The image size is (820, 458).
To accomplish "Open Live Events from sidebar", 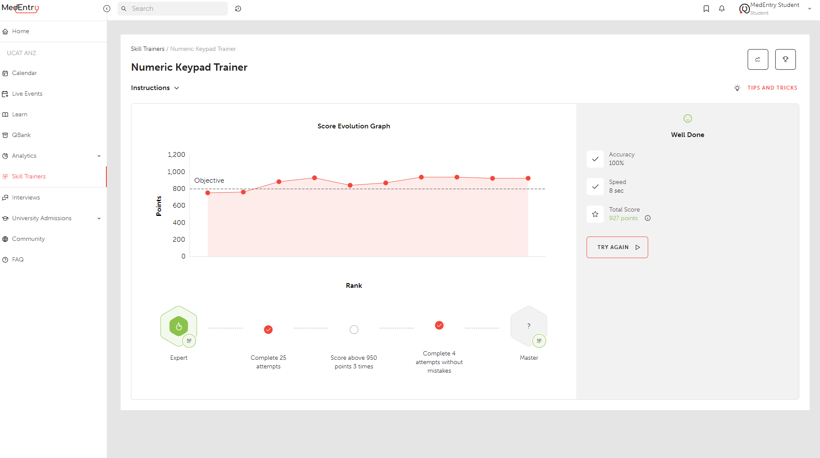I will (27, 94).
